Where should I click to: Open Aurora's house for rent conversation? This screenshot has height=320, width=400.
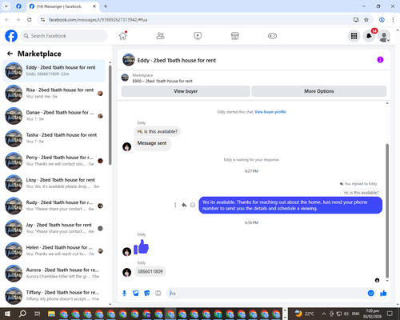coord(54,273)
